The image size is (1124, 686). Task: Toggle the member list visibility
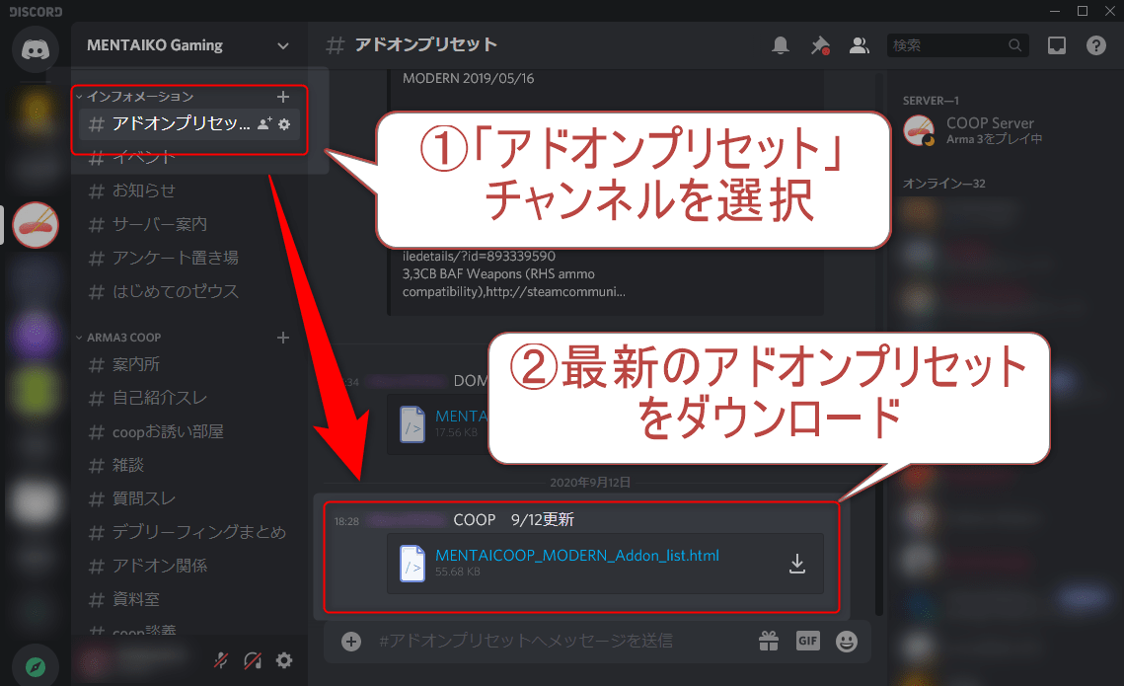click(859, 45)
